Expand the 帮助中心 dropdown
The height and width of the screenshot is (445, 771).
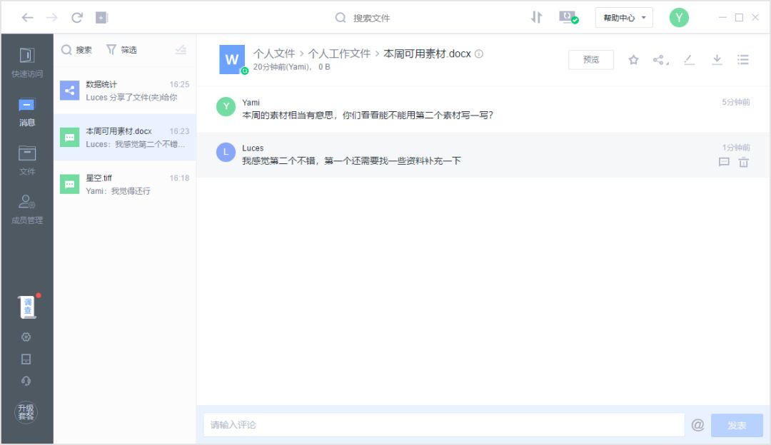click(624, 18)
